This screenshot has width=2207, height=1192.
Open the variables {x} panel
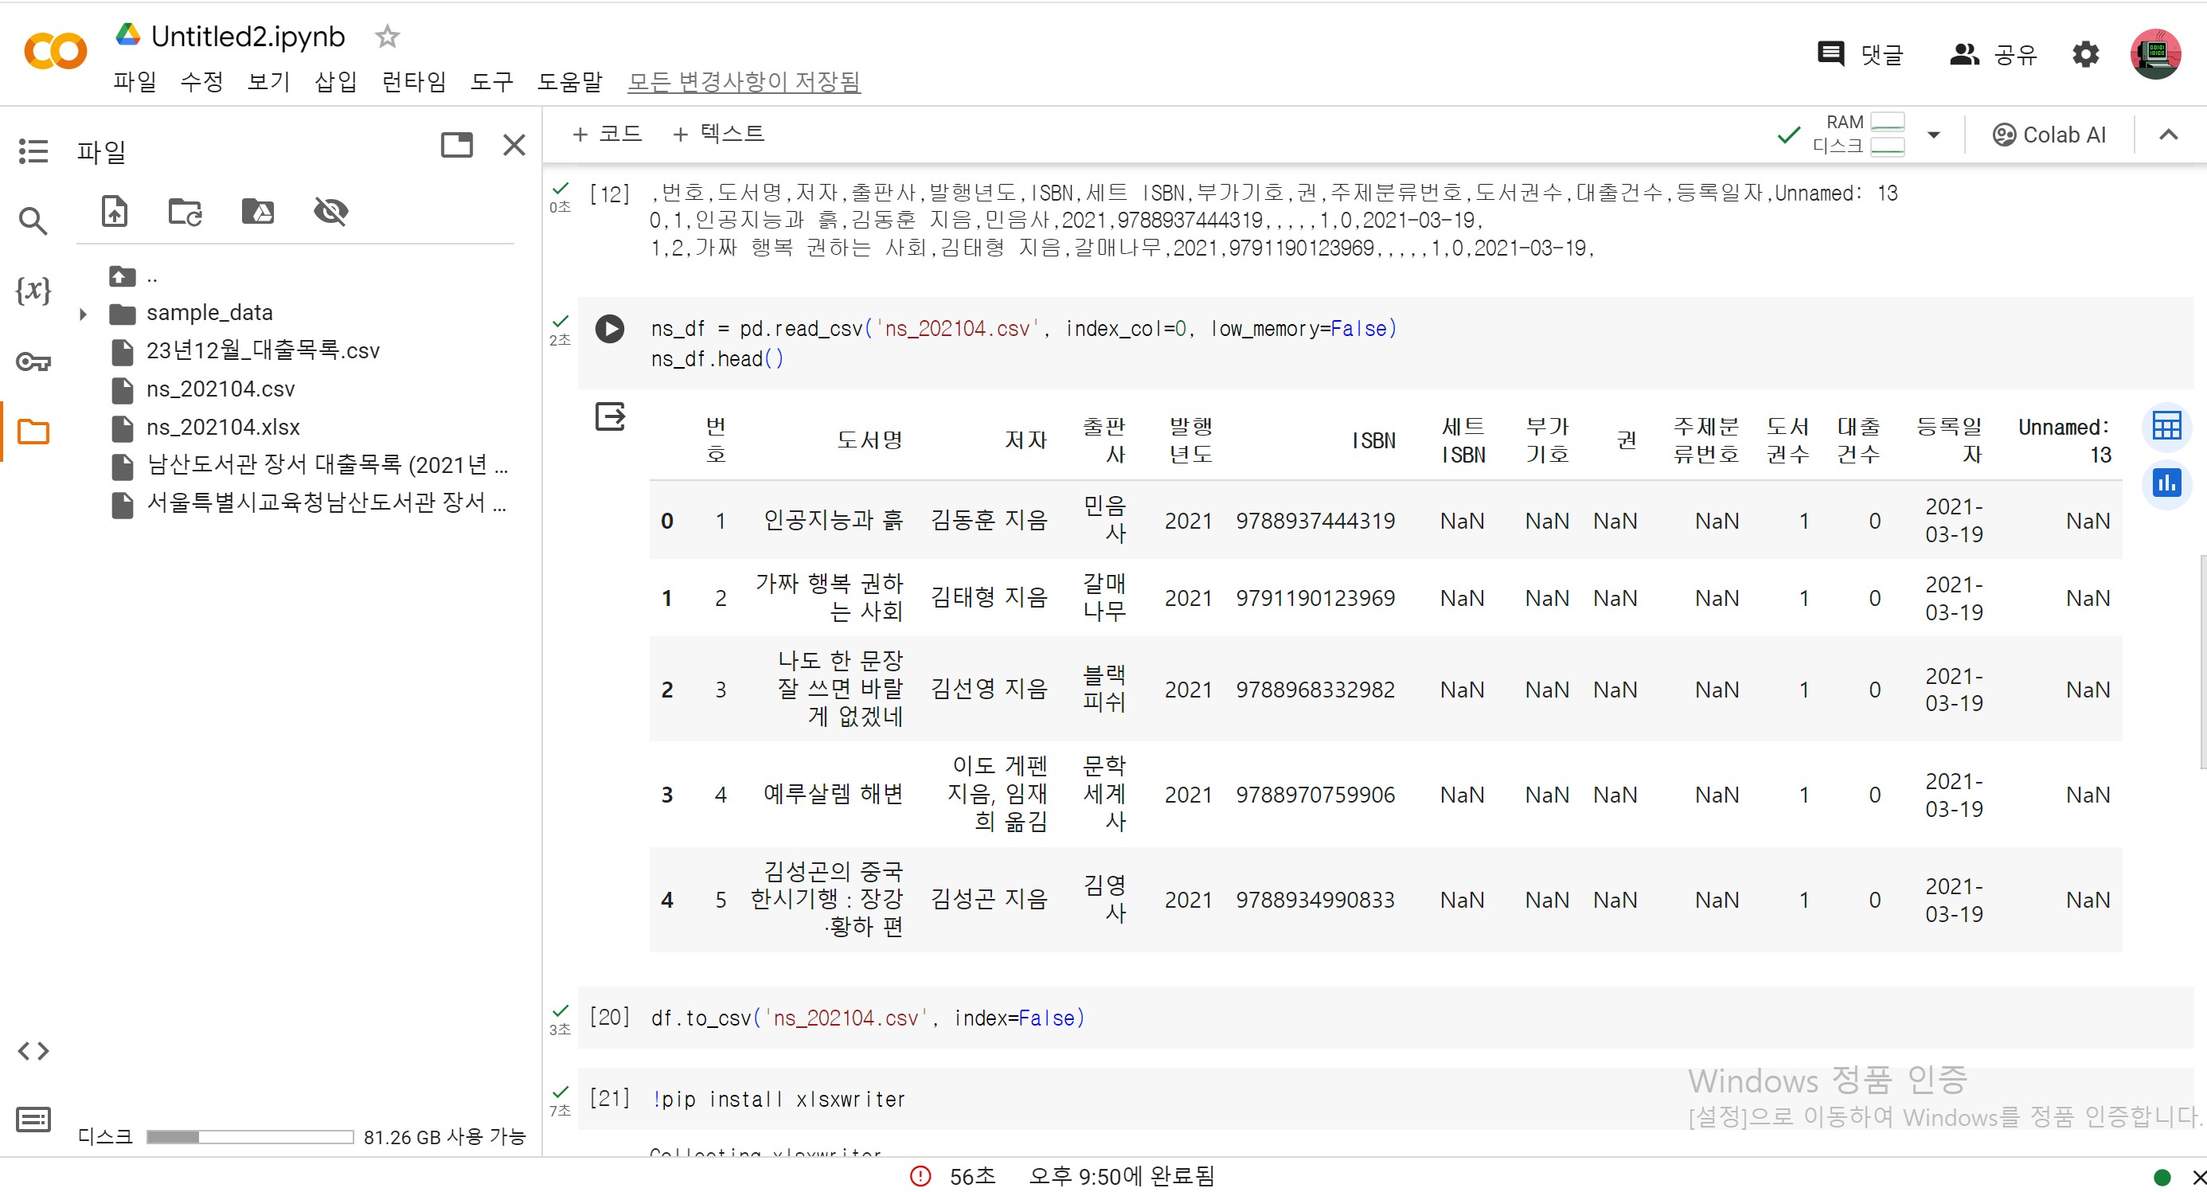point(33,291)
